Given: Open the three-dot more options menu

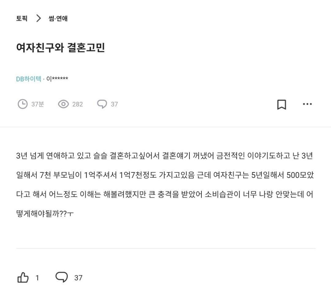Looking at the screenshot, I should pyautogui.click(x=307, y=104).
